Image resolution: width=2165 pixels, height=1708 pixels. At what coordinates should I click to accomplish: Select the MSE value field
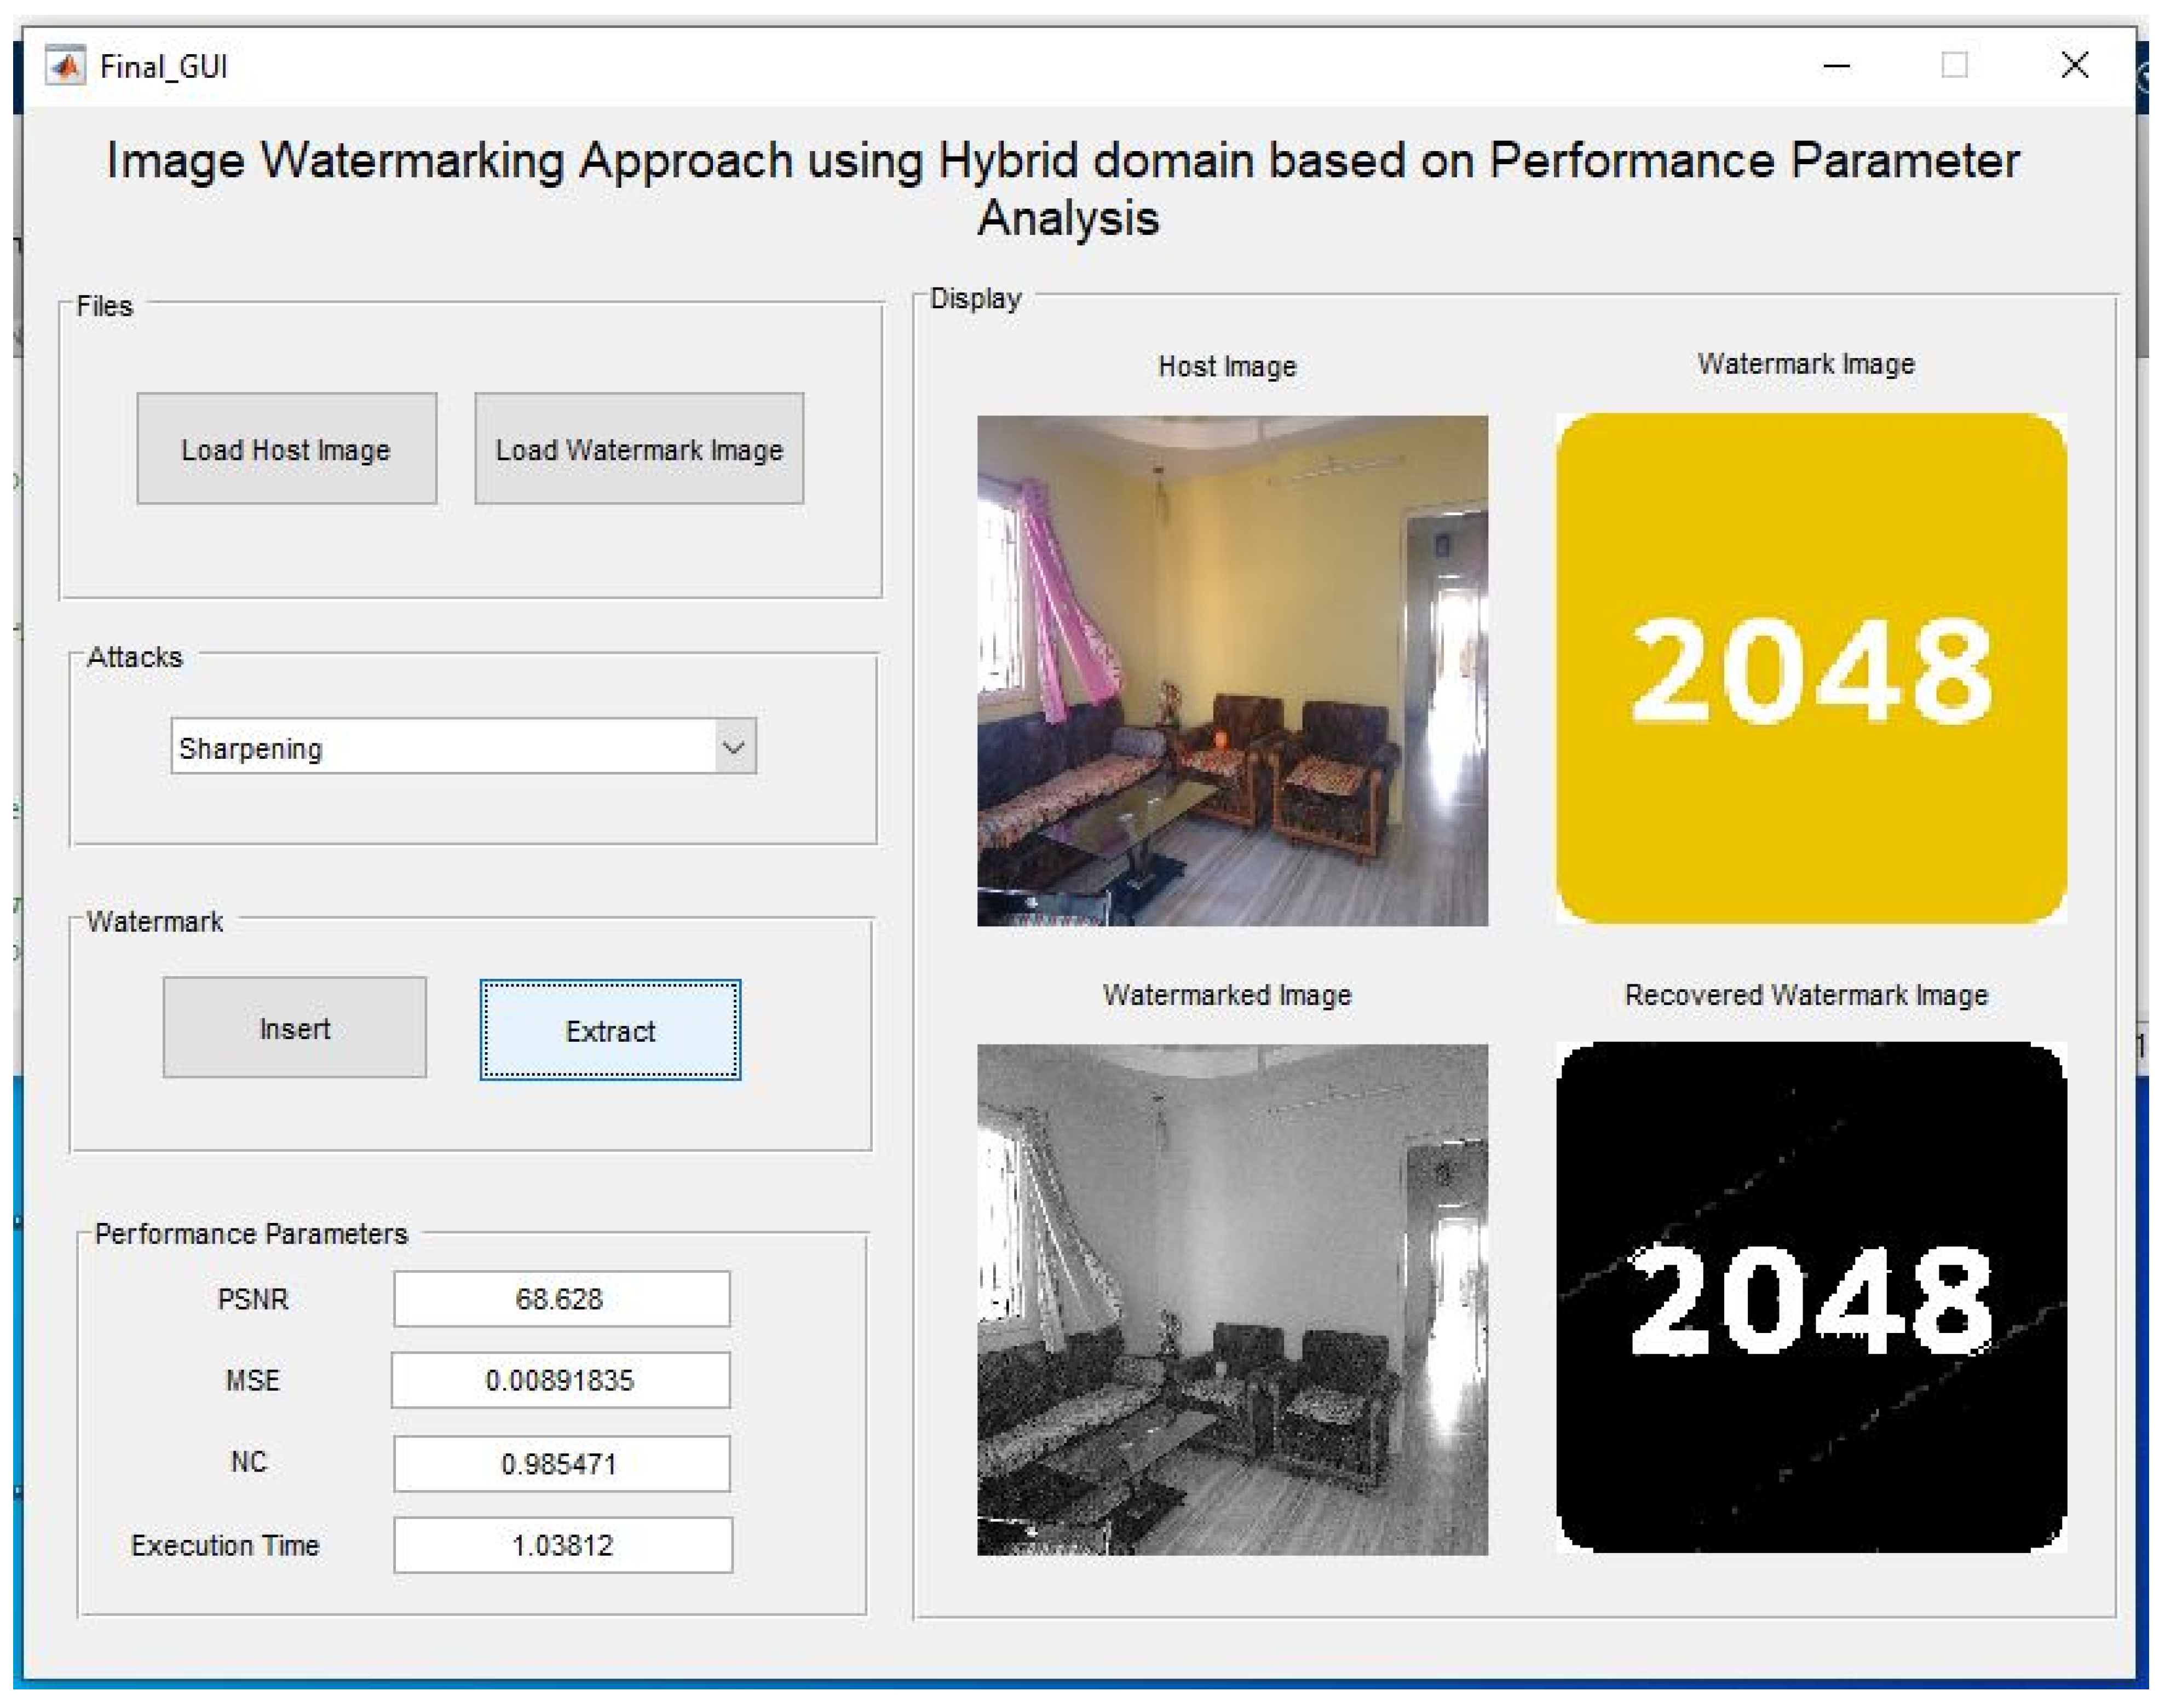click(x=560, y=1380)
